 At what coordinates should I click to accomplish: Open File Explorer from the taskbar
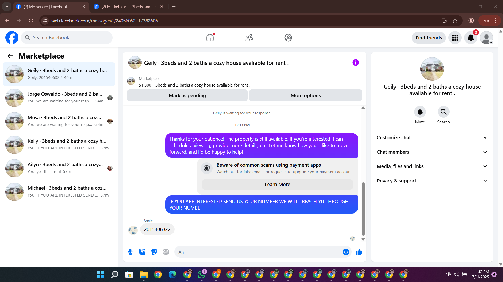point(143,274)
